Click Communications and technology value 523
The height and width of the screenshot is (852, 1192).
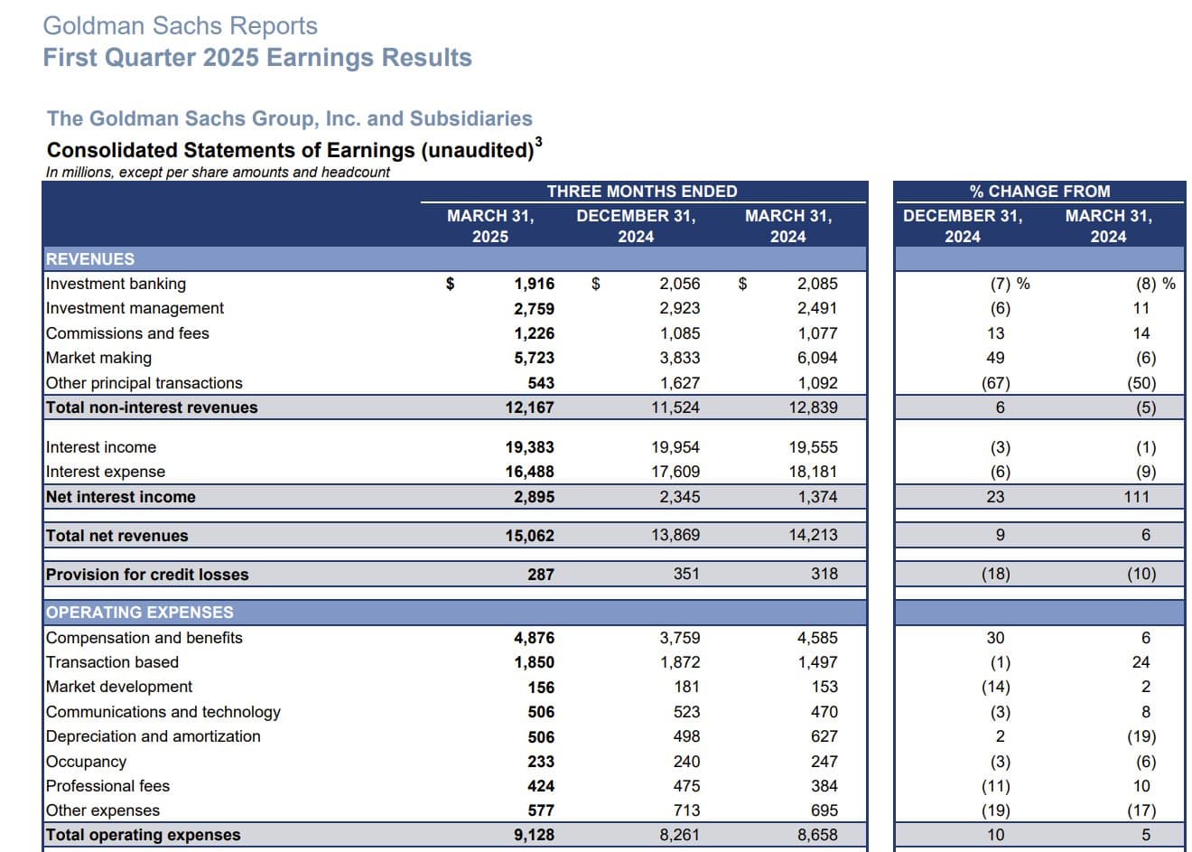pyautogui.click(x=686, y=712)
